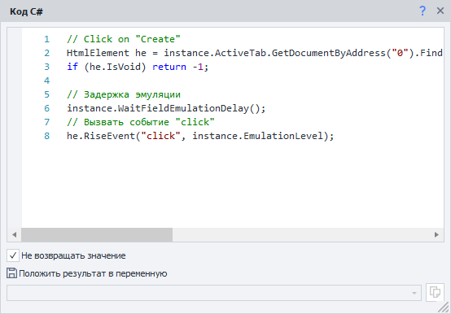Viewport: 451px width, 314px height.
Task: Click the horizontal scrollbar thumb
Action: click(97, 235)
